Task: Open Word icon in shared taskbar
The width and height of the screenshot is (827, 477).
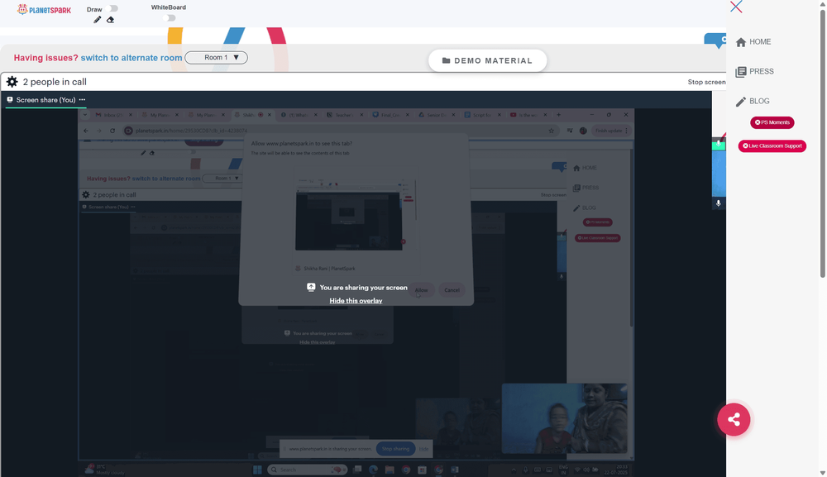Action: (x=455, y=470)
